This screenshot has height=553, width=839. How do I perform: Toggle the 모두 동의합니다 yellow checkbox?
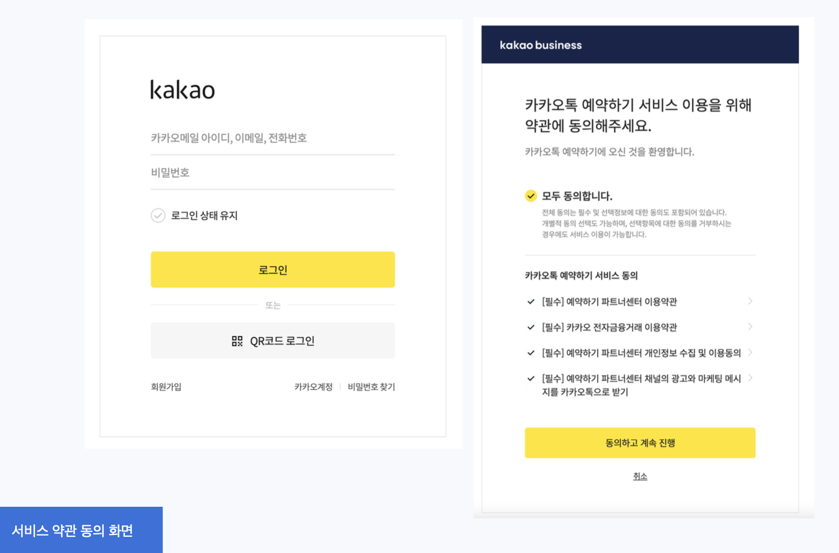click(531, 196)
